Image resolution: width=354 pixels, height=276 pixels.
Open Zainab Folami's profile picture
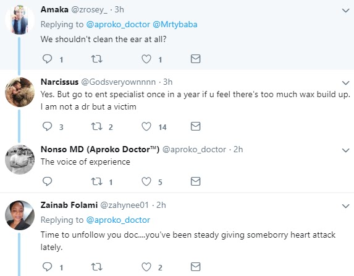click(x=20, y=215)
